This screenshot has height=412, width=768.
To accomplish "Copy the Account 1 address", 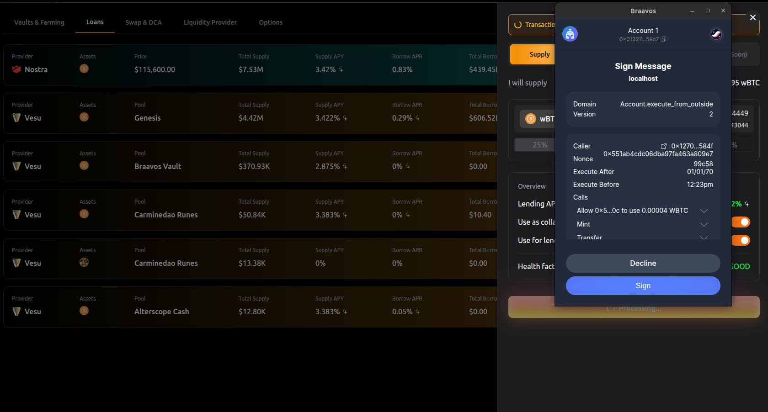I will pos(663,39).
